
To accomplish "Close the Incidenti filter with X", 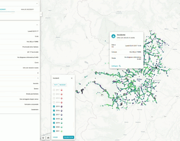I will coord(72,78).
